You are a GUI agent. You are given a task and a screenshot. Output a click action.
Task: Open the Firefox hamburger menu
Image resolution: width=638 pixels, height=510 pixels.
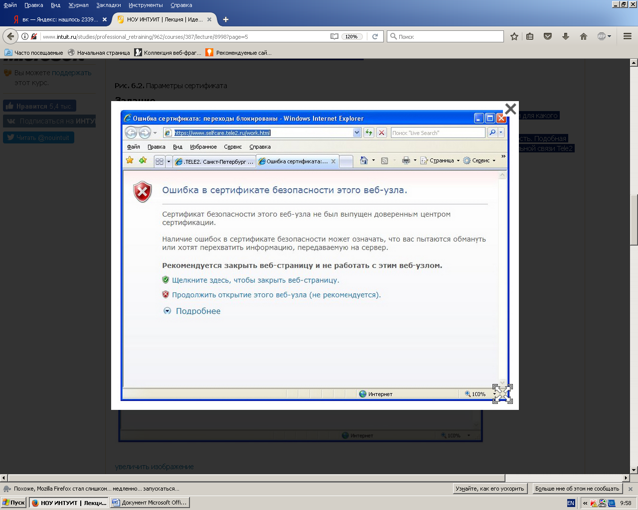point(628,36)
